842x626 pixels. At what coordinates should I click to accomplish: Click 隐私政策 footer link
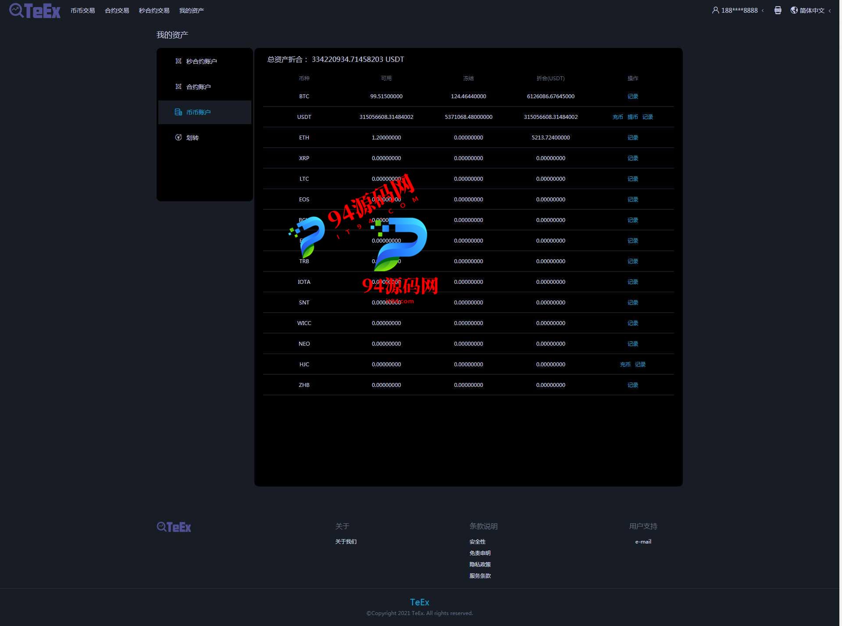coord(480,565)
